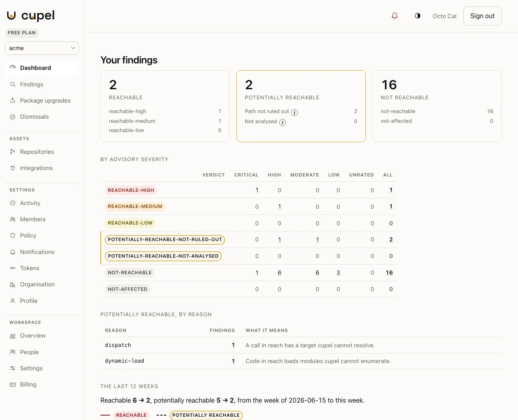This screenshot has height=420, width=518.
Task: Click the Repositories branch icon
Action: click(13, 152)
